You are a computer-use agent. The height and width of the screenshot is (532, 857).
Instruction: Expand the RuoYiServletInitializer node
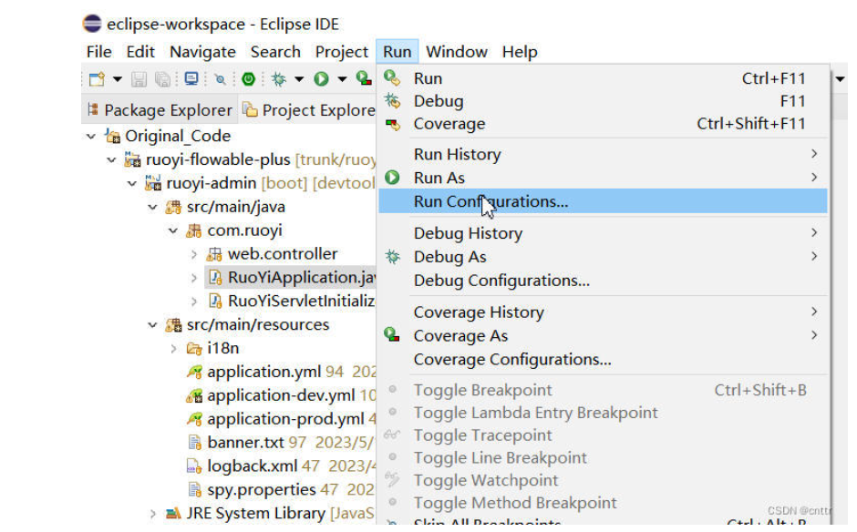tap(194, 302)
